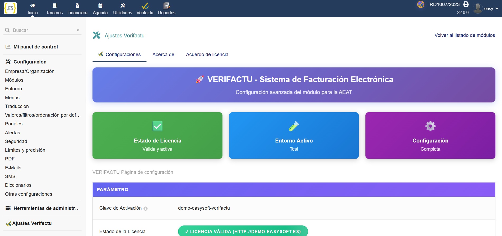Click the demo-easysoft-verifactu activation key value
Viewport: 502px width, 236px height.
(204, 208)
